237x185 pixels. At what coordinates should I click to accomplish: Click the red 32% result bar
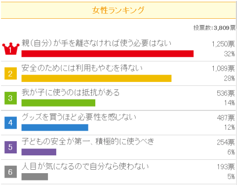(108, 54)
